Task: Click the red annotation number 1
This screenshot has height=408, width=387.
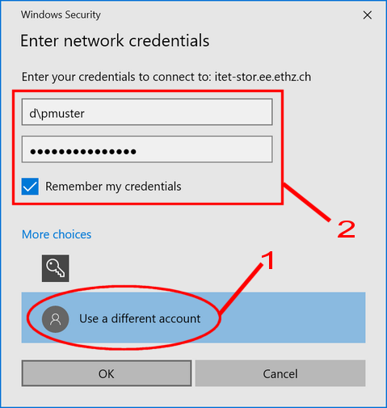Action: [x=267, y=260]
